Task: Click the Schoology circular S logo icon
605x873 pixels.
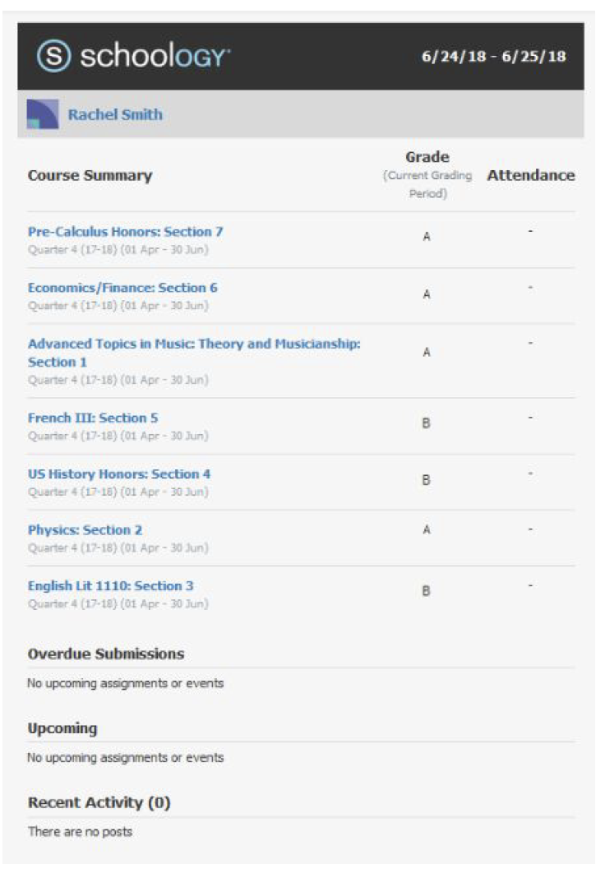Action: point(53,56)
